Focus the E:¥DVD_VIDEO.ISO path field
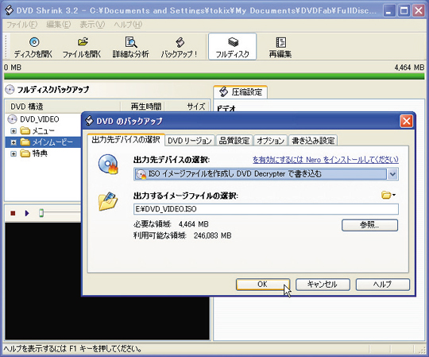429x357 pixels. 266,209
